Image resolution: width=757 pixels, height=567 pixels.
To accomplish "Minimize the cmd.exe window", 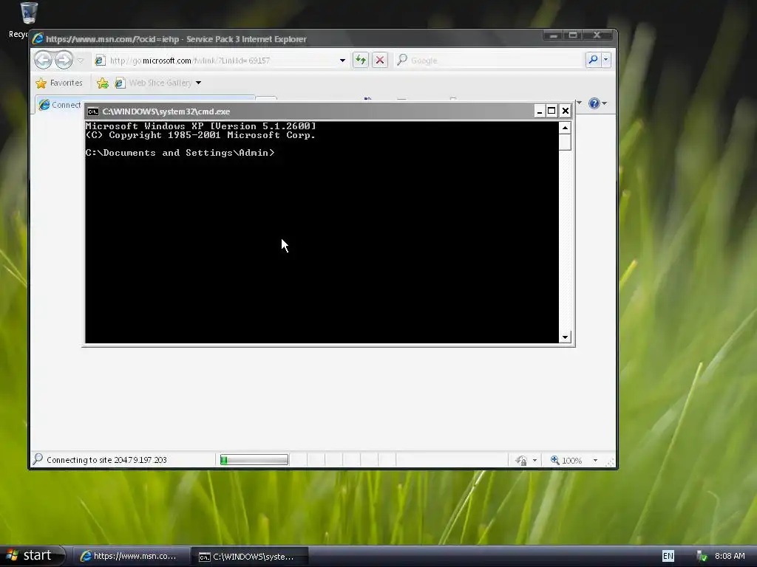I will click(539, 111).
